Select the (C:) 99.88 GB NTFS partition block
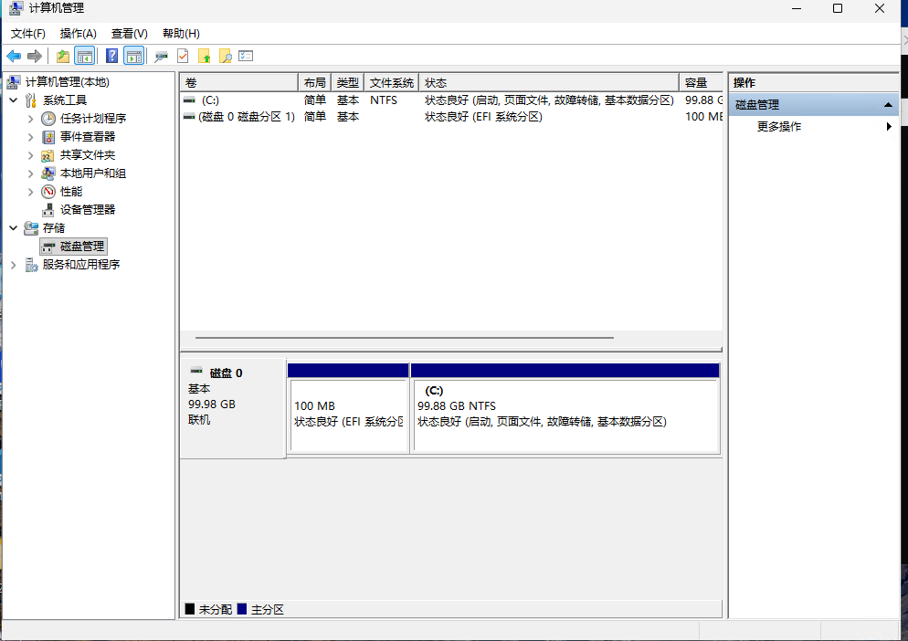908x641 pixels. click(565, 415)
